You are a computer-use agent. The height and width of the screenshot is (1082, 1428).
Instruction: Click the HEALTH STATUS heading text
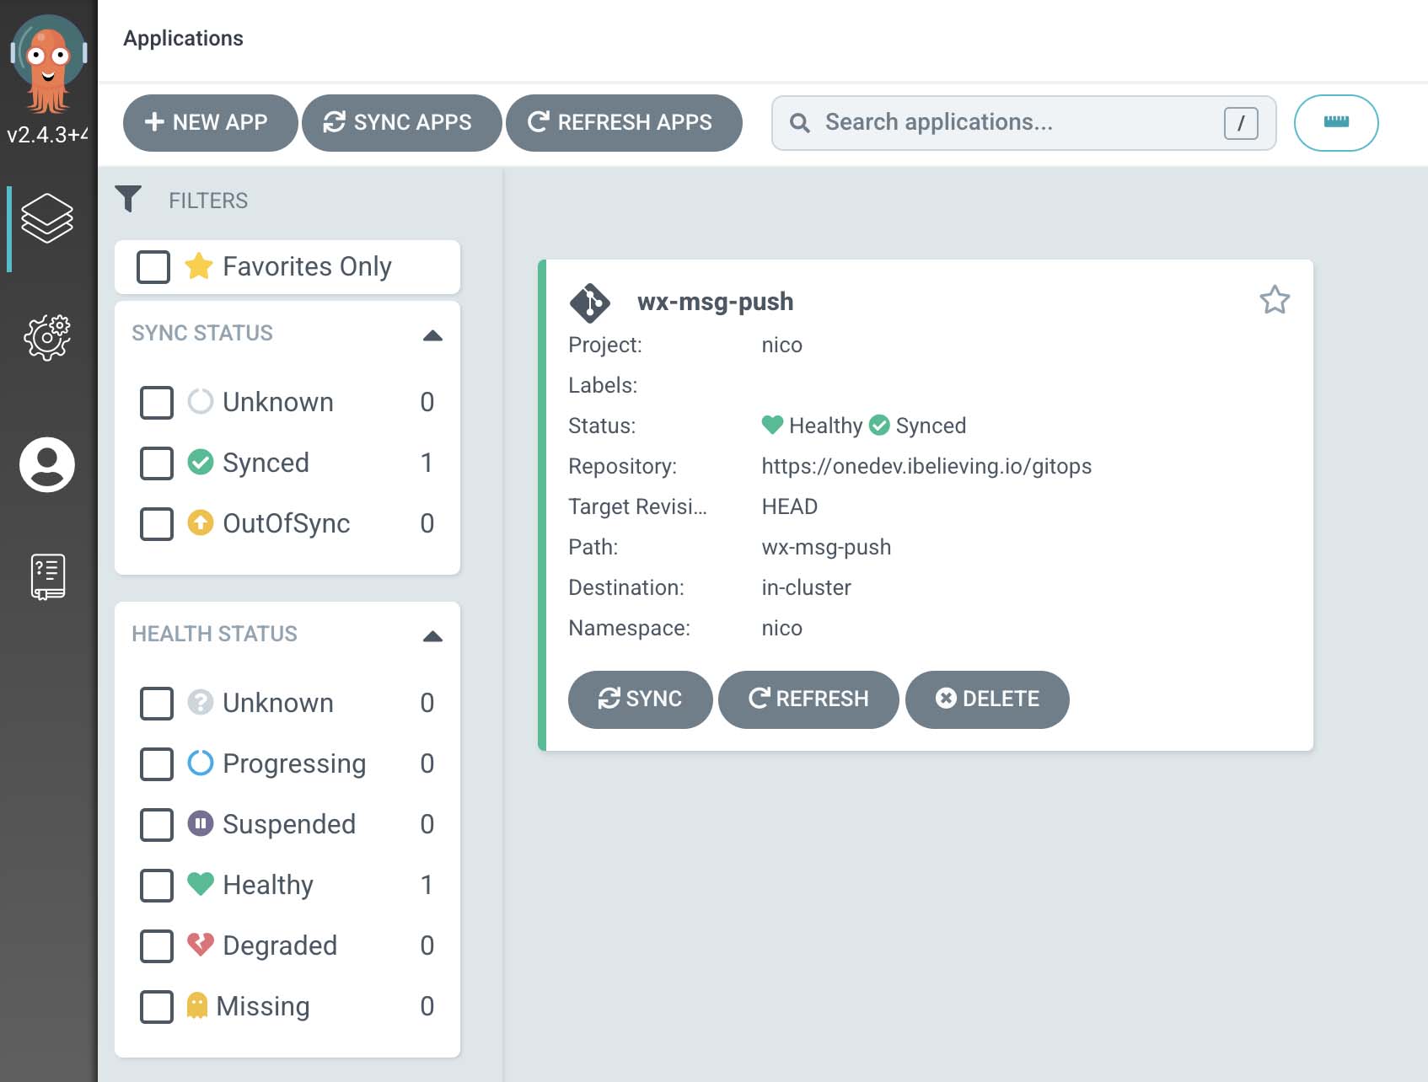click(214, 634)
